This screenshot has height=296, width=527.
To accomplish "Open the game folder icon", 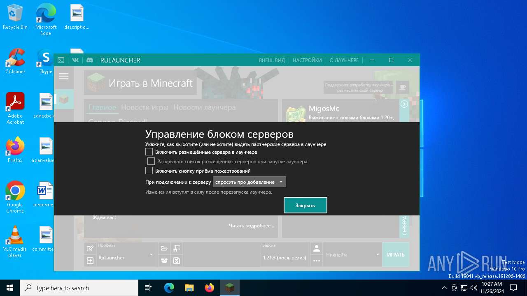I will point(164,248).
